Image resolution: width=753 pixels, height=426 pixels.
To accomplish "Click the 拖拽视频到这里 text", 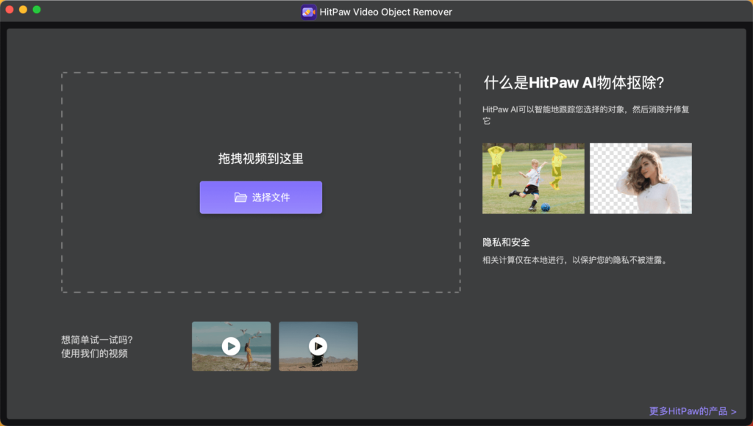I will (261, 159).
